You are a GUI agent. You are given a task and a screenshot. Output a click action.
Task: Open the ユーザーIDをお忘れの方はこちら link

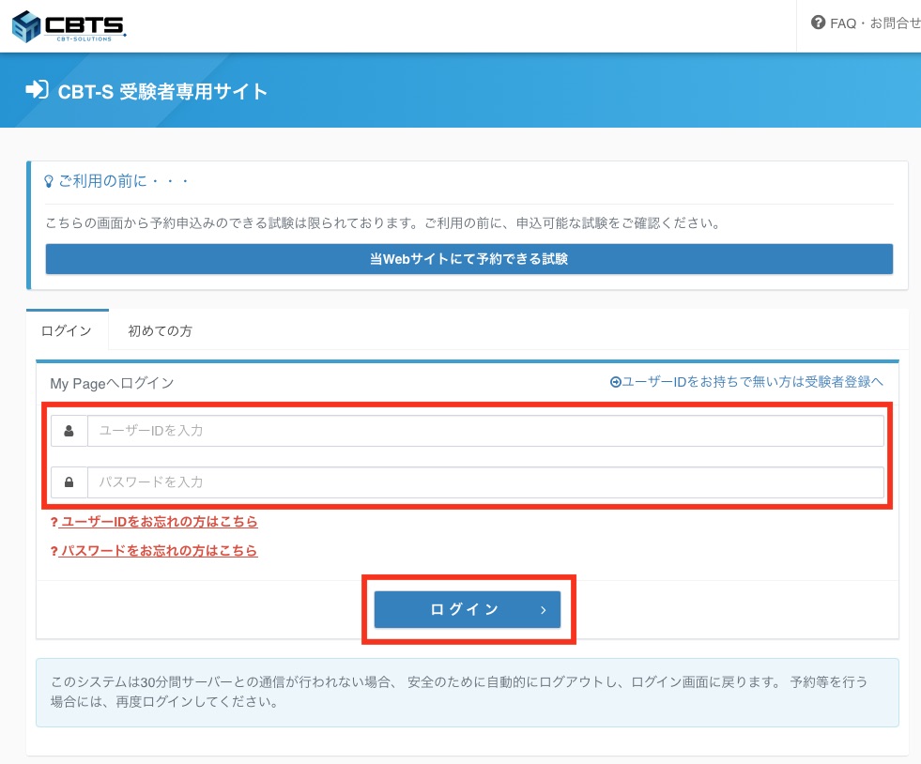[158, 522]
